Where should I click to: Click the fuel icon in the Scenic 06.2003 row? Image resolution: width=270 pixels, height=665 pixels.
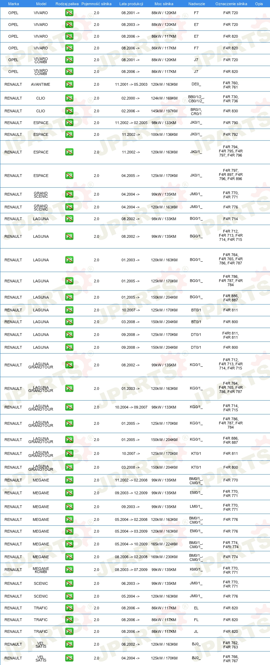69,583
